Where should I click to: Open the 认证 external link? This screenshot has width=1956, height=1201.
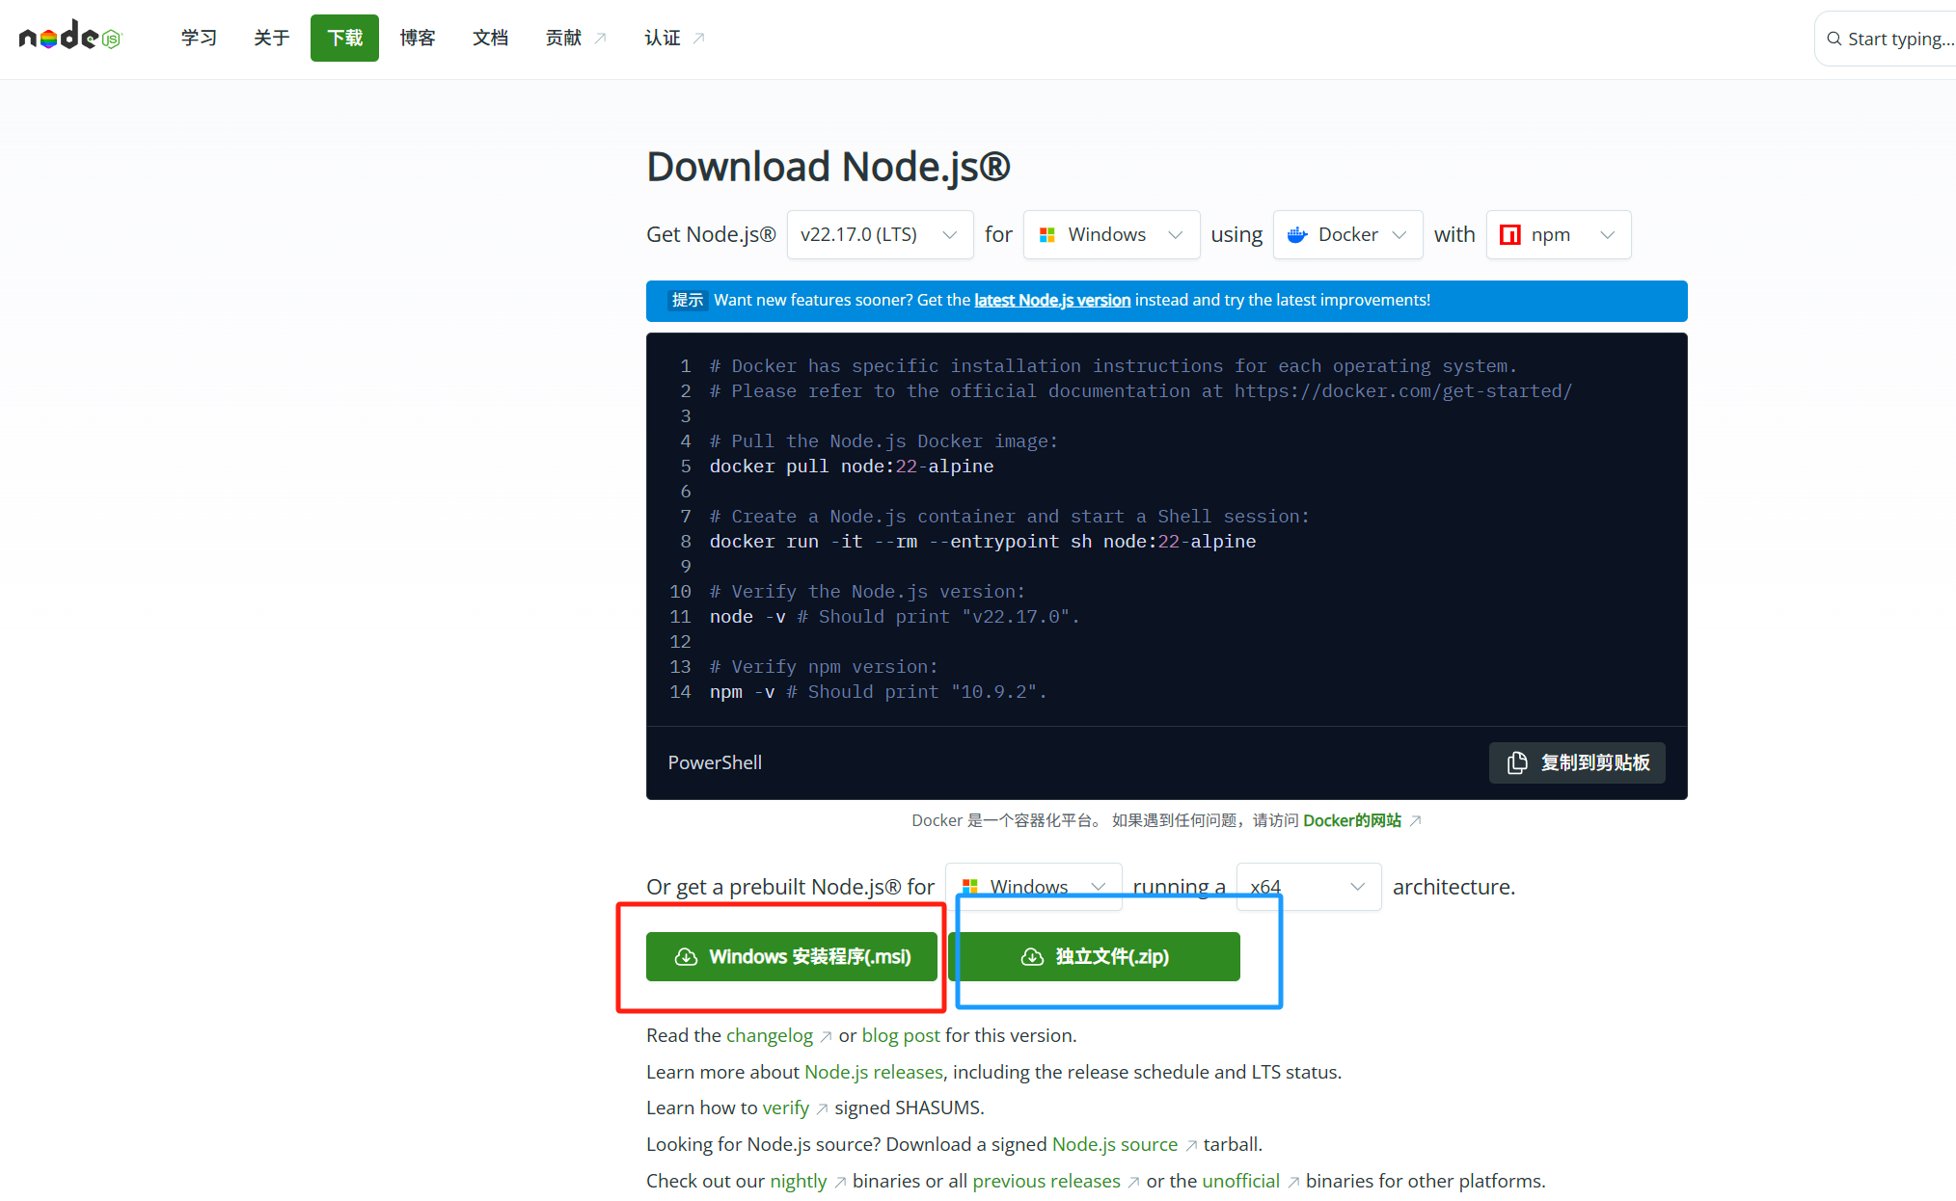(x=674, y=38)
